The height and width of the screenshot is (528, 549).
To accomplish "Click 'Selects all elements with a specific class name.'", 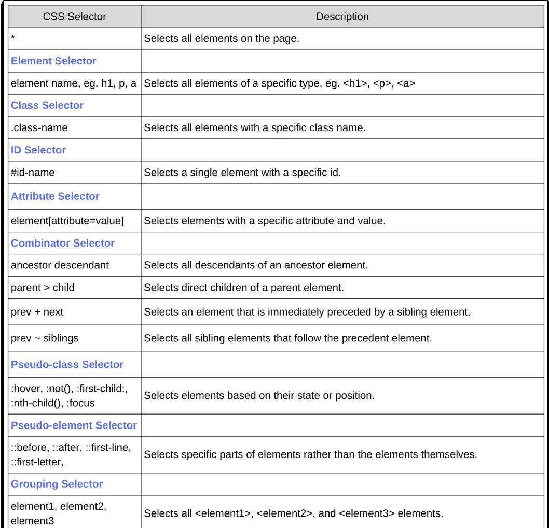I will click(x=255, y=127).
